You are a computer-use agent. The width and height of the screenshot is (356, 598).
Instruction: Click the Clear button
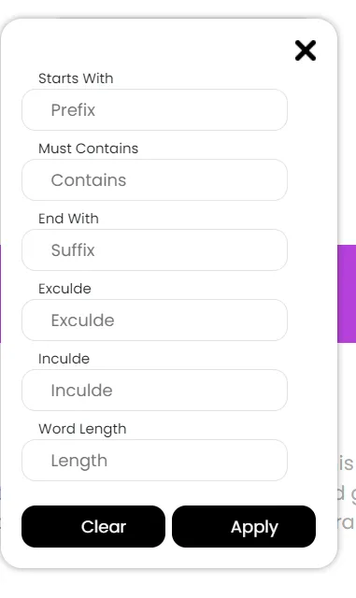[x=93, y=527]
